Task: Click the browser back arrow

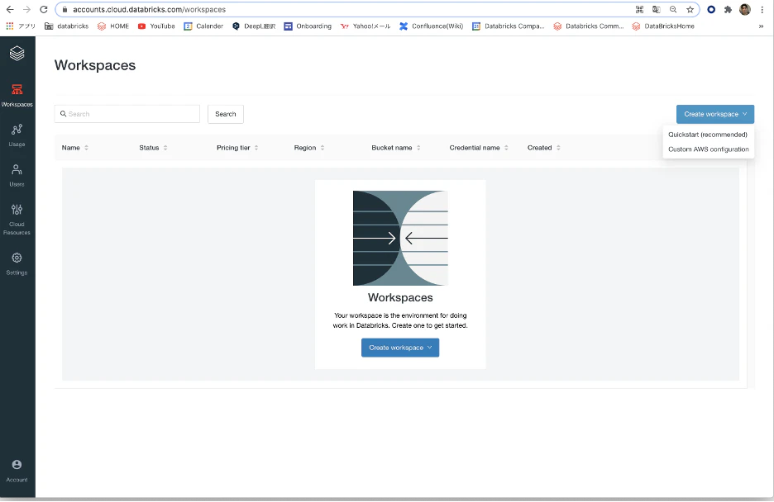Action: click(10, 9)
